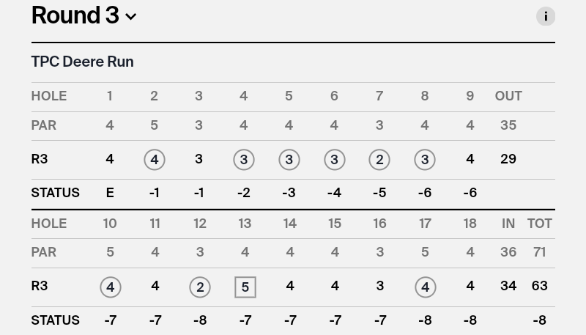The image size is (586, 335).
Task: Click the circled birdie on hole 6
Action: point(334,160)
